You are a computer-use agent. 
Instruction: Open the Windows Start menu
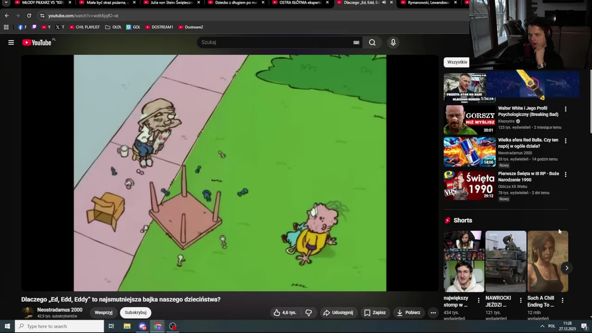click(7, 327)
